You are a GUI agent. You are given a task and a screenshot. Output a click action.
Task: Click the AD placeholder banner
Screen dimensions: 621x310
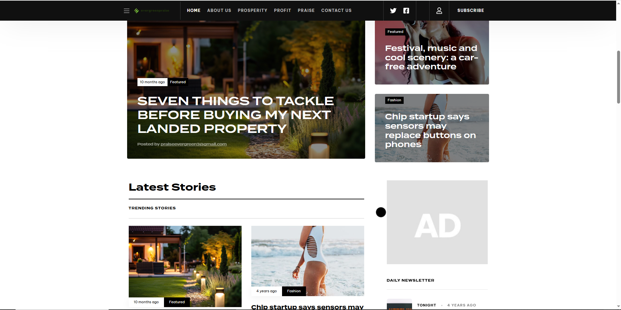tap(437, 222)
